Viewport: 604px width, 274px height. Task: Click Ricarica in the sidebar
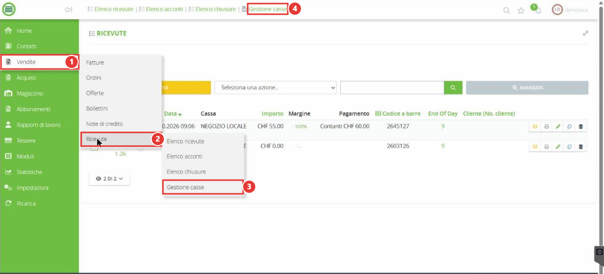[x=39, y=203]
